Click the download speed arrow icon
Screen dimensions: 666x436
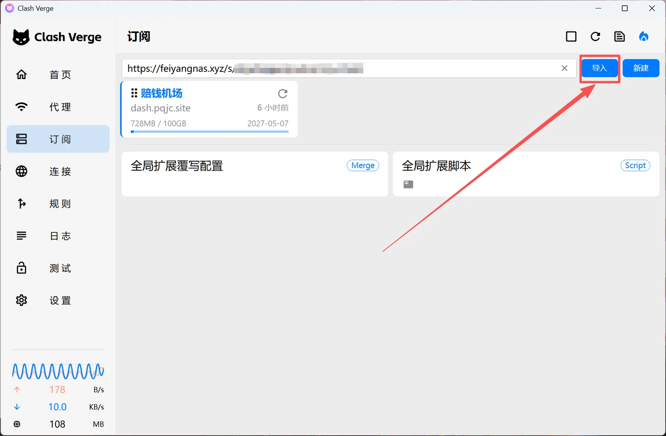point(17,407)
